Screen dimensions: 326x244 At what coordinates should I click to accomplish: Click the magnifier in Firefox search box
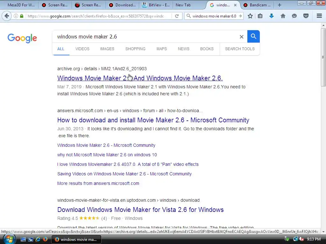[188, 16]
